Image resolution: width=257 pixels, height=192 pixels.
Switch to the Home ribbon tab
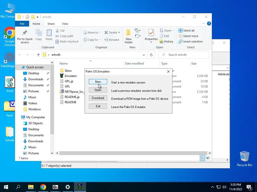click(36, 24)
